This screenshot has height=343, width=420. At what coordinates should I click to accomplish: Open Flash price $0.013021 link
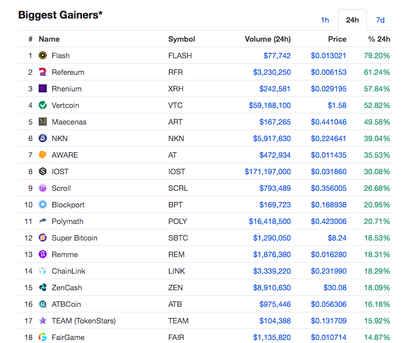329,56
